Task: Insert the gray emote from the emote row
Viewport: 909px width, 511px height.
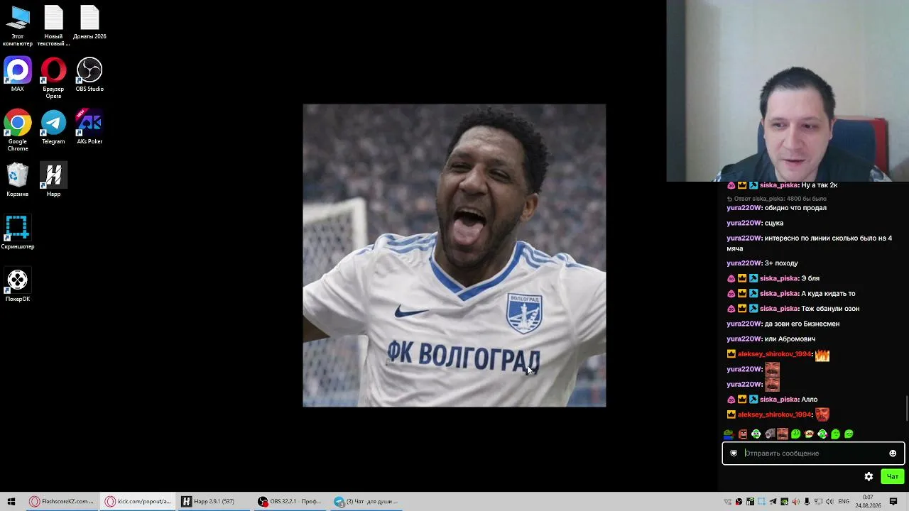Action: coord(769,434)
